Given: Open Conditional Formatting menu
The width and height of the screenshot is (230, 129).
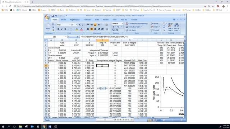Looking at the screenshot, I should tap(137, 24).
